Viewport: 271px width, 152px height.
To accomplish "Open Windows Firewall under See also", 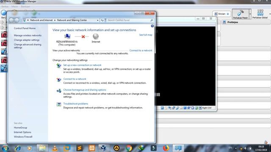I will 23,137.
